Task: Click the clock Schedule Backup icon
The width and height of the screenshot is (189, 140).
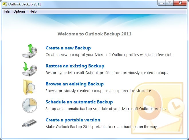Action: point(30,105)
